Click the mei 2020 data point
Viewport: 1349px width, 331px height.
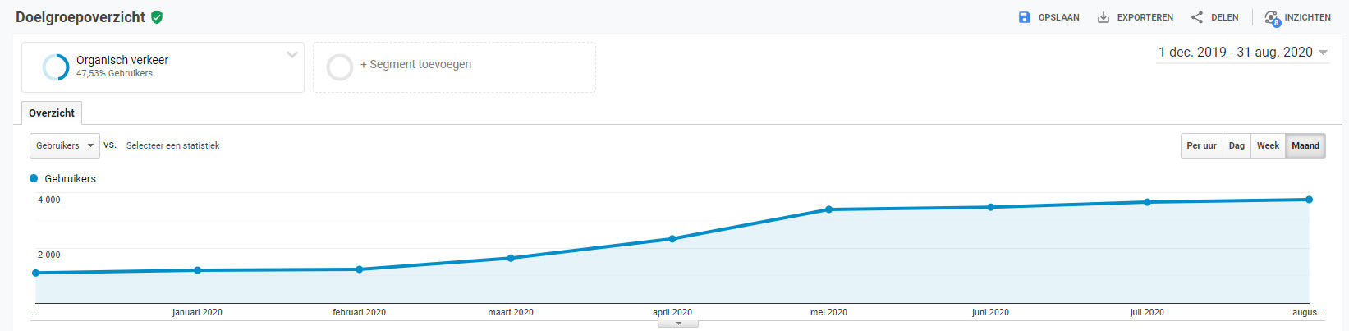828,209
